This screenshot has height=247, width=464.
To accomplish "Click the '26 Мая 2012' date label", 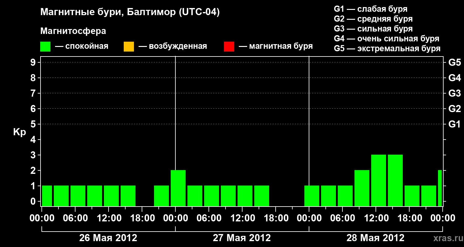I will tap(108, 238).
